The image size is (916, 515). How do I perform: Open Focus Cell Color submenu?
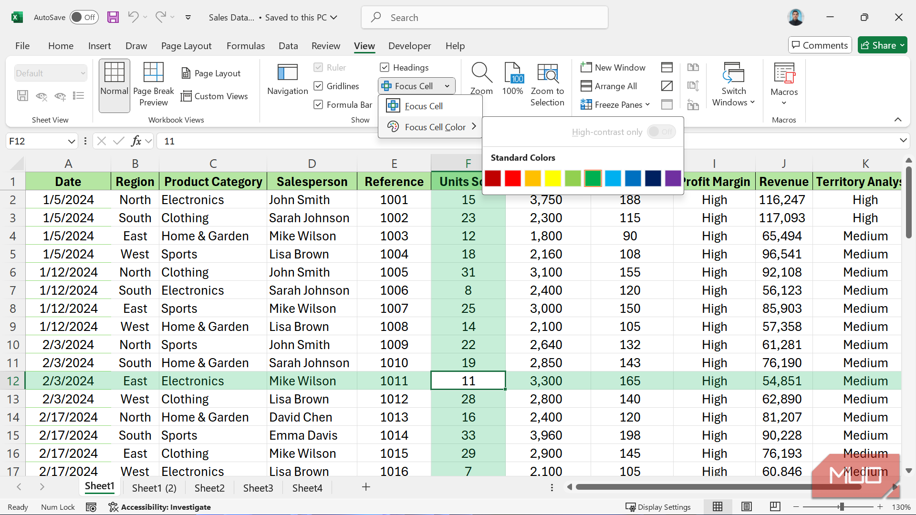430,127
